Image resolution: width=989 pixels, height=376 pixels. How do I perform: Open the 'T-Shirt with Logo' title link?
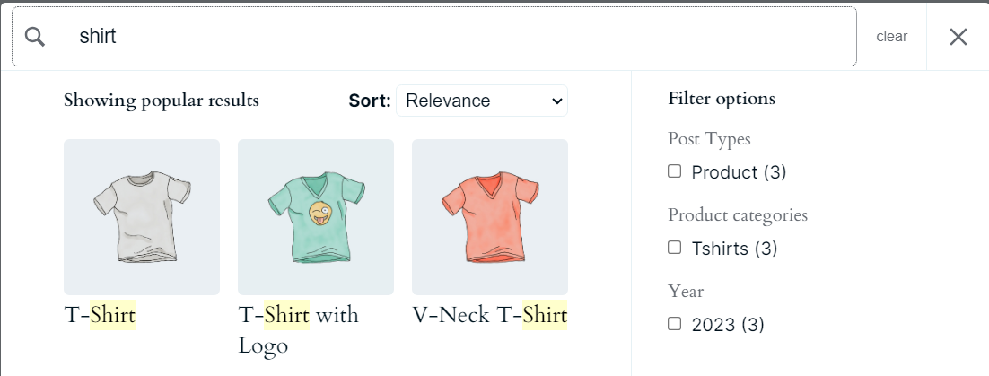[298, 329]
